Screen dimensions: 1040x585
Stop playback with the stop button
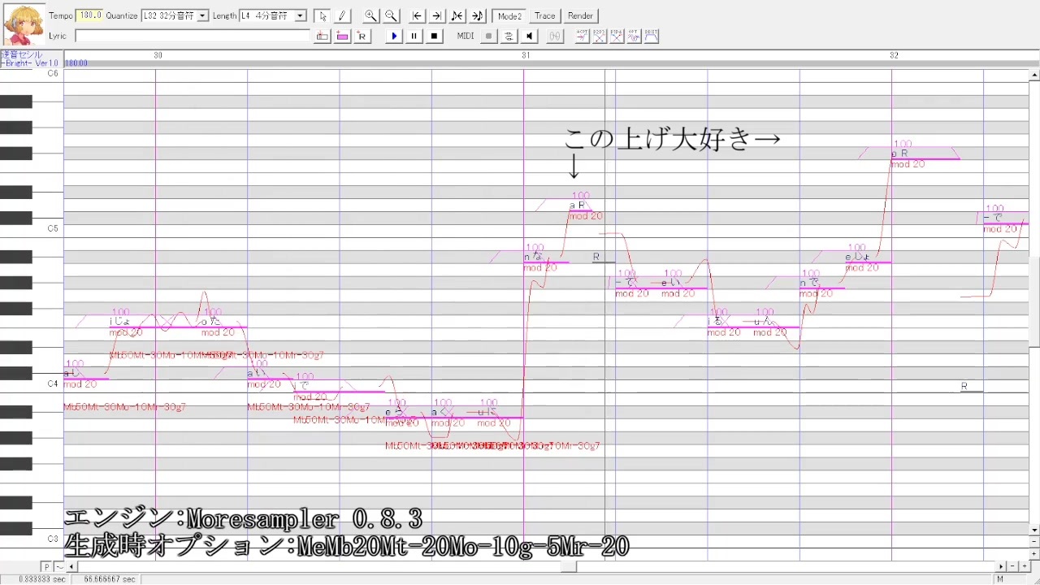pyautogui.click(x=435, y=36)
